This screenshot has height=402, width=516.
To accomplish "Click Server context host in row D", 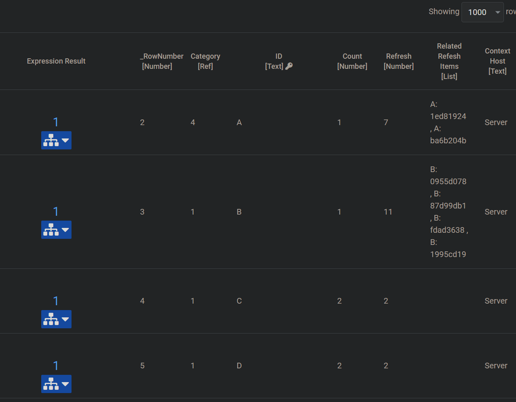I will (496, 366).
